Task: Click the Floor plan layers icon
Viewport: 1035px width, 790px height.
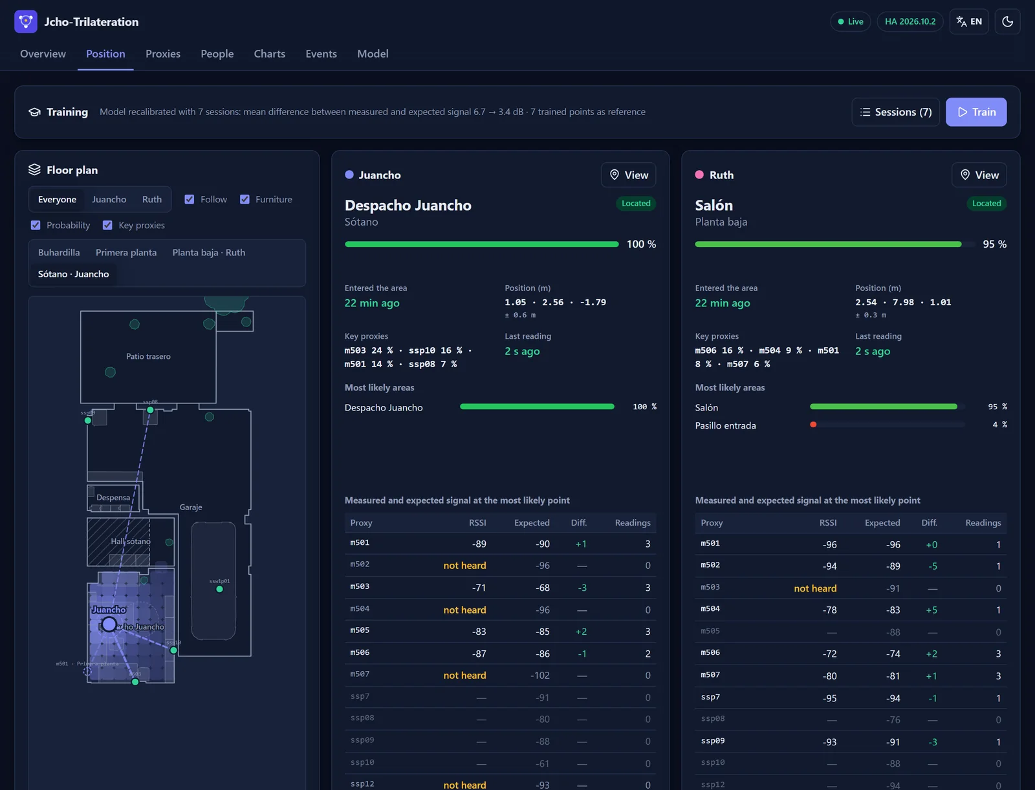Action: tap(34, 169)
